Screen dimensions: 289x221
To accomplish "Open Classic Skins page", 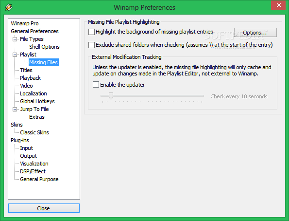I will click(34, 132).
